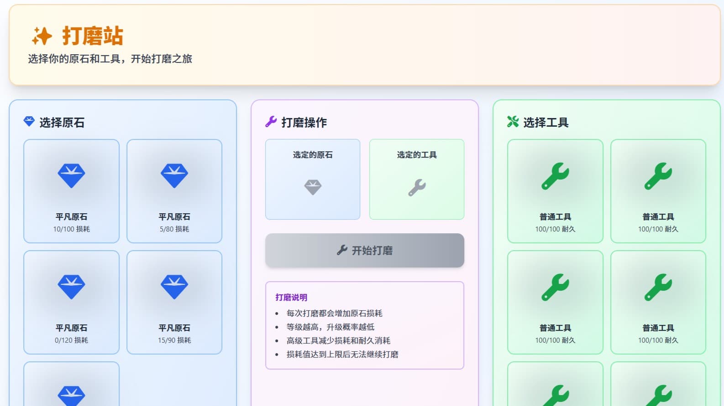Viewport: 724px width, 406px height.
Task: Click the 选定的原石 slot label
Action: point(313,155)
